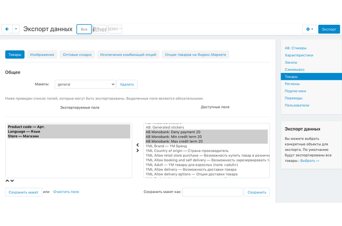
Task: Open Характеристики in the sidebar
Action: coord(299,55)
